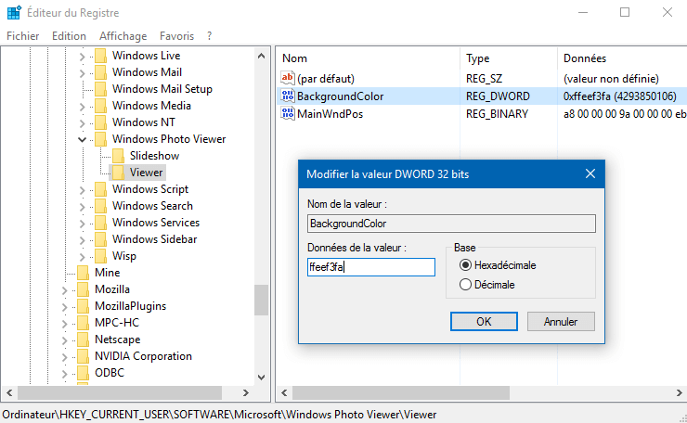Click the Windows Search folder icon
Screen dimensions: 687x423
tap(101, 206)
